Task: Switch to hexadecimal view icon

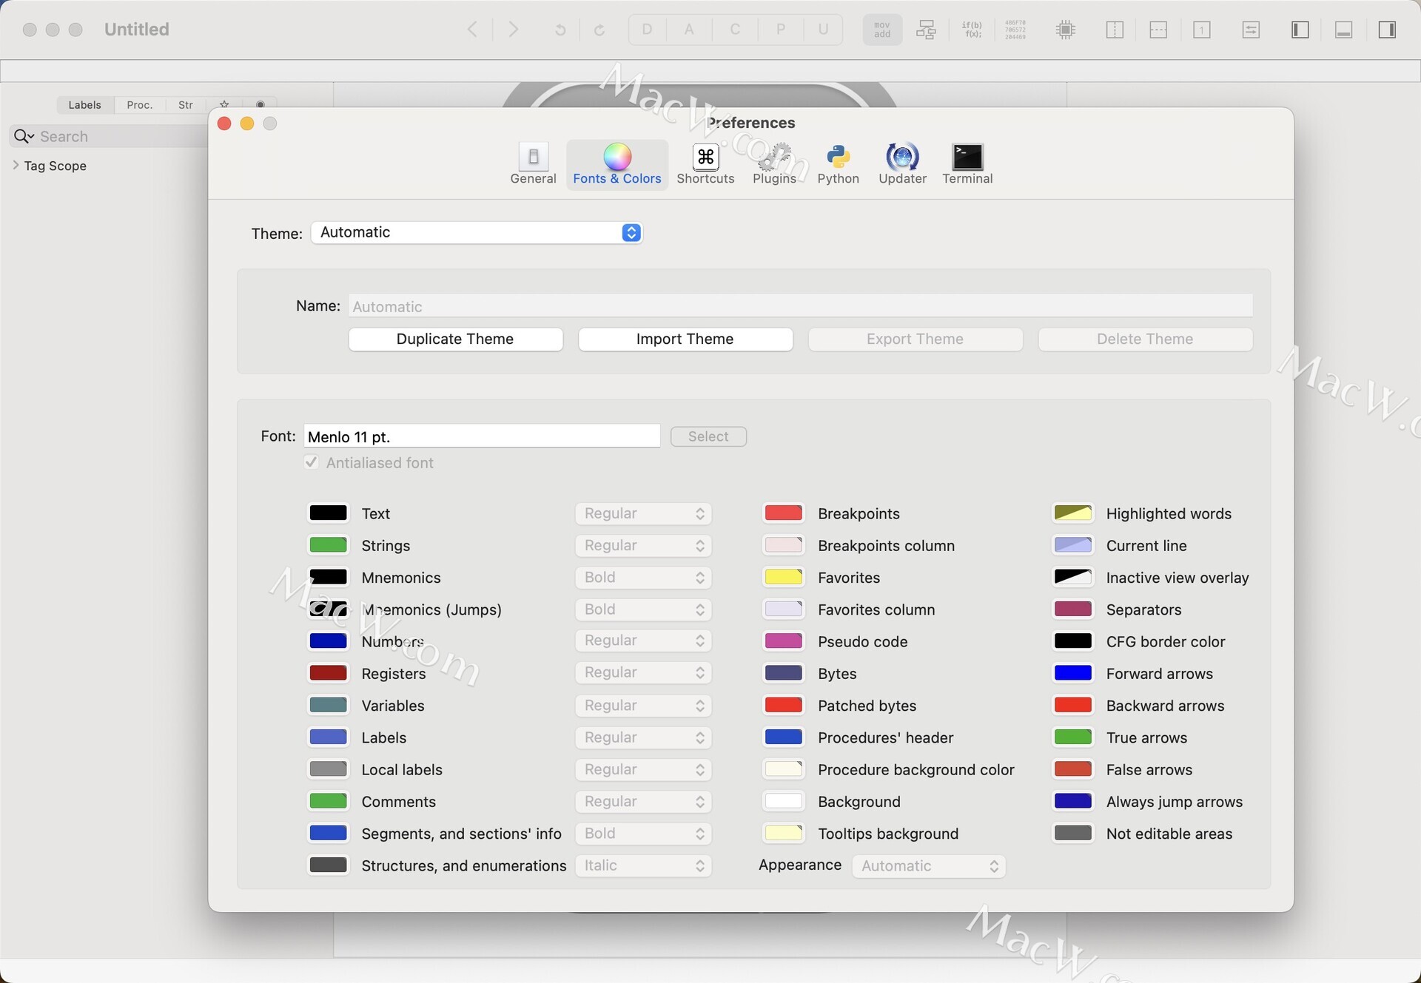Action: pos(1015,30)
